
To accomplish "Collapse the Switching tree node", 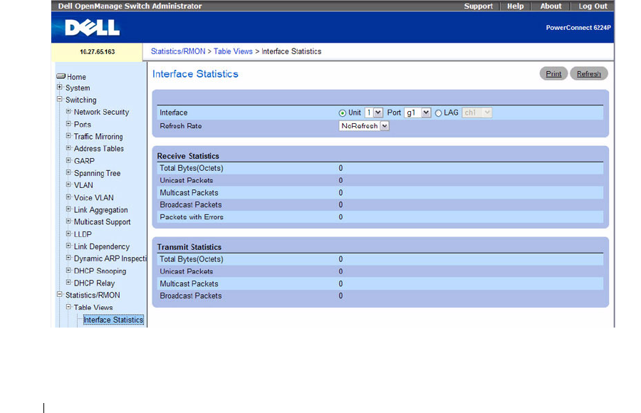I will [60, 100].
